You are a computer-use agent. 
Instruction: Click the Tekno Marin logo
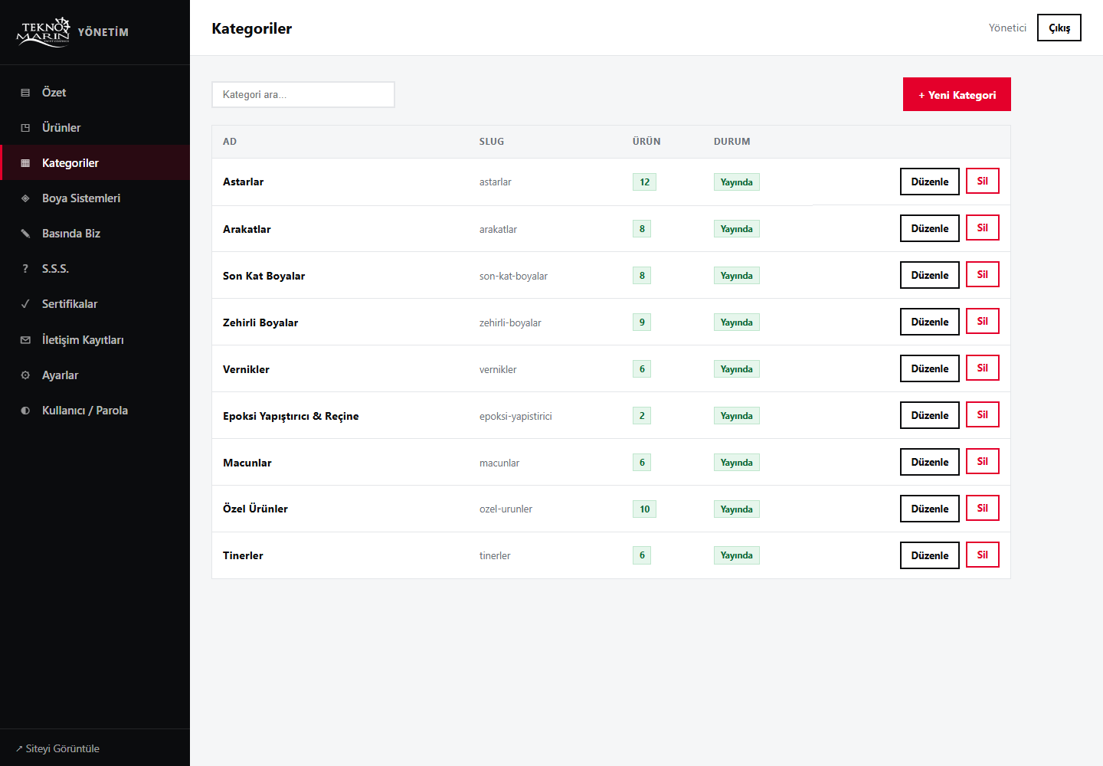tap(44, 32)
